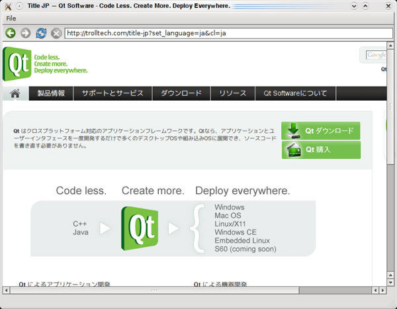This screenshot has height=309, width=397.
Task: Click the Google search field
Action: pyautogui.click(x=376, y=55)
